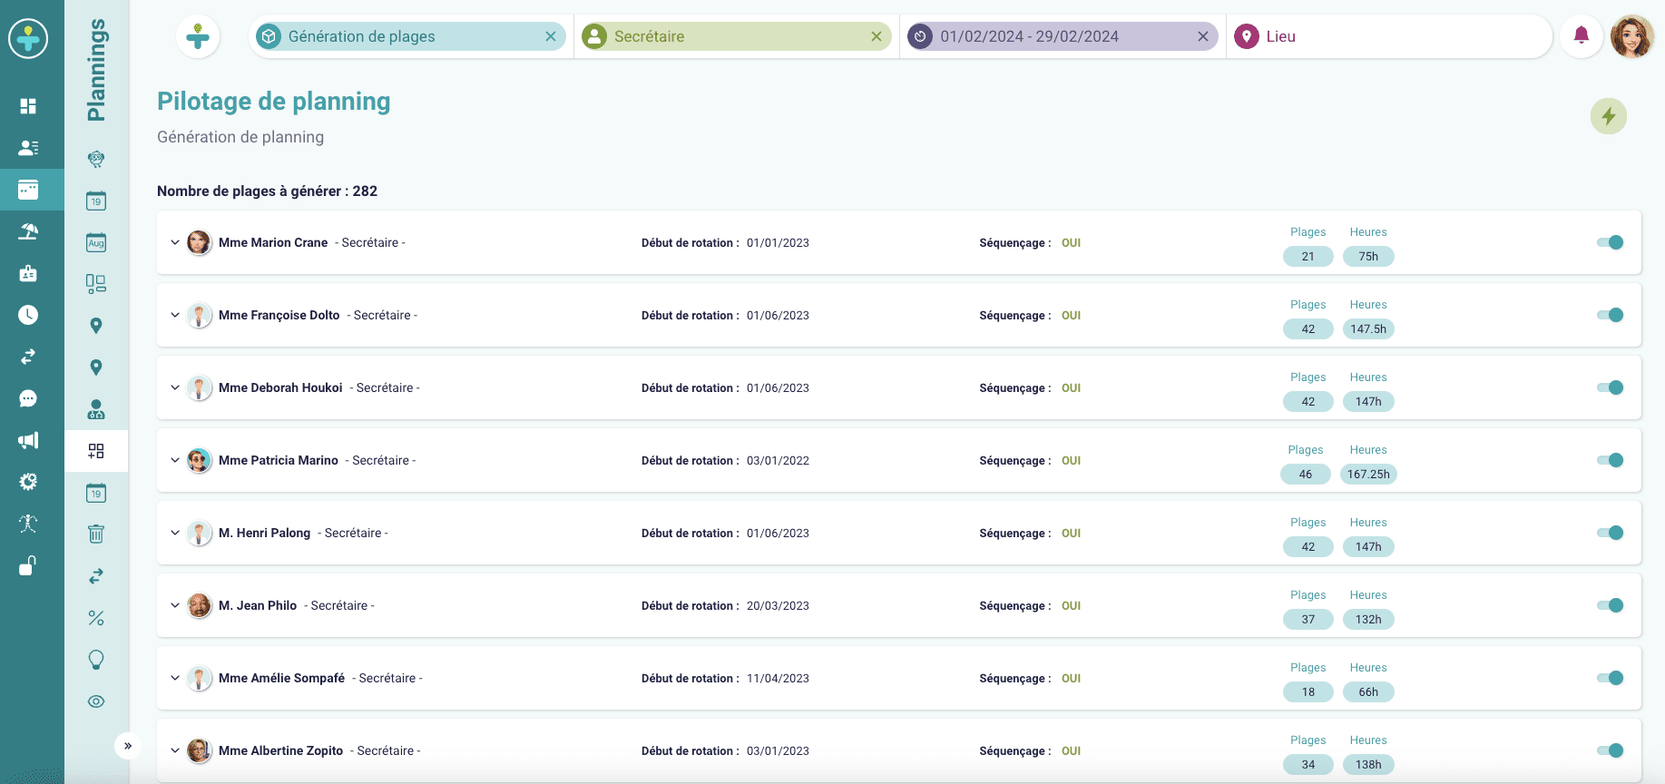Viewport: 1665px width, 784px height.
Task: Click the Nombre de plages à générer : 282 text
Action: click(x=267, y=191)
